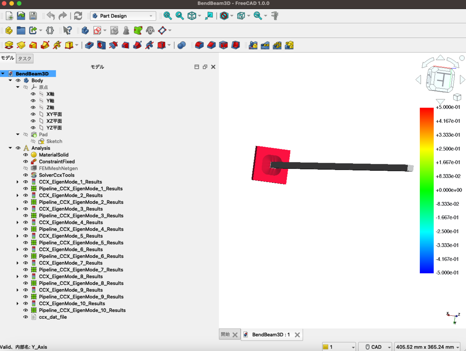
Task: Select the Revolution tool
Action: coord(21,45)
